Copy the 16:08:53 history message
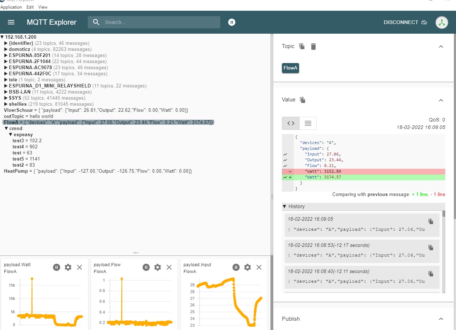The height and width of the screenshot is (330, 456). pos(431,248)
